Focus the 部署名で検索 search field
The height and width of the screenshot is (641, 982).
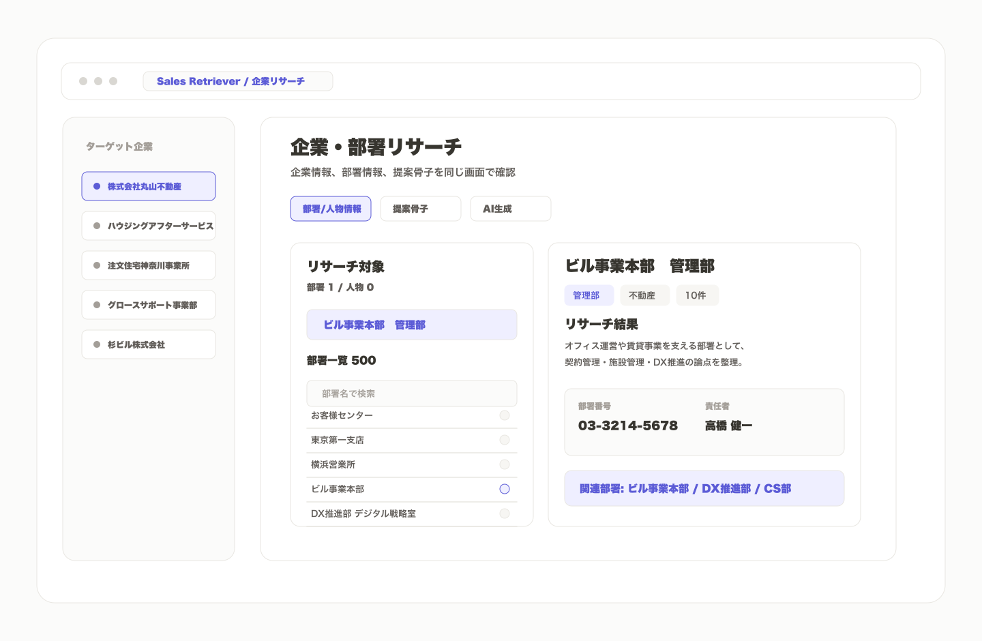click(412, 393)
